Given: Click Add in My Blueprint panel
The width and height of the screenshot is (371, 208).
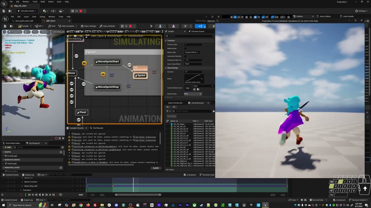Looking at the screenshot, I should click(7, 147).
